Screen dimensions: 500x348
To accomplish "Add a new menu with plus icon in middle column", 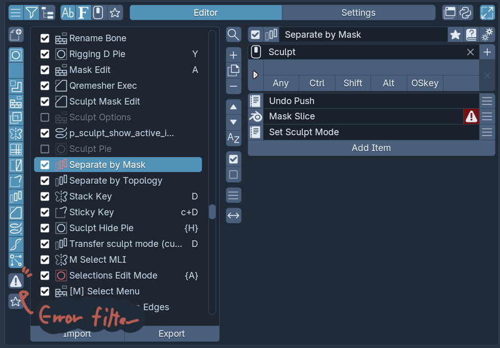I will 233,55.
